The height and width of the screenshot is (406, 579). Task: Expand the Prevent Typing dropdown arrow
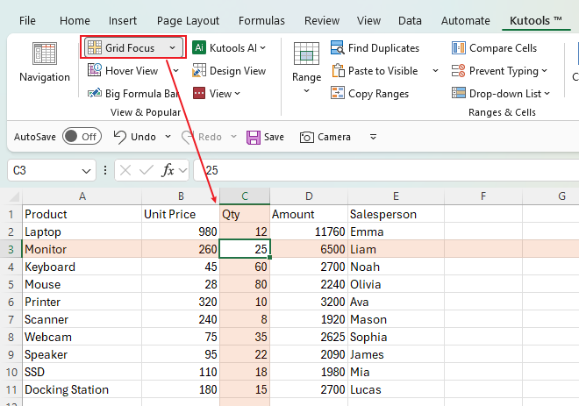point(545,70)
